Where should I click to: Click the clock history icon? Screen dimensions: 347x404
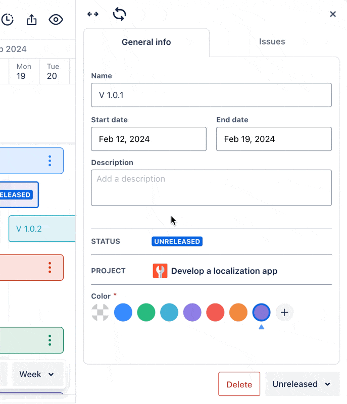7,20
